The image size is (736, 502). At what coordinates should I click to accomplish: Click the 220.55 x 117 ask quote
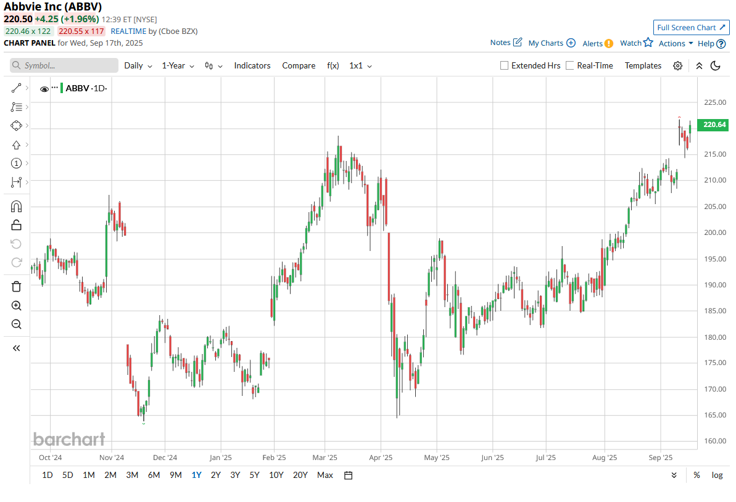(x=81, y=31)
